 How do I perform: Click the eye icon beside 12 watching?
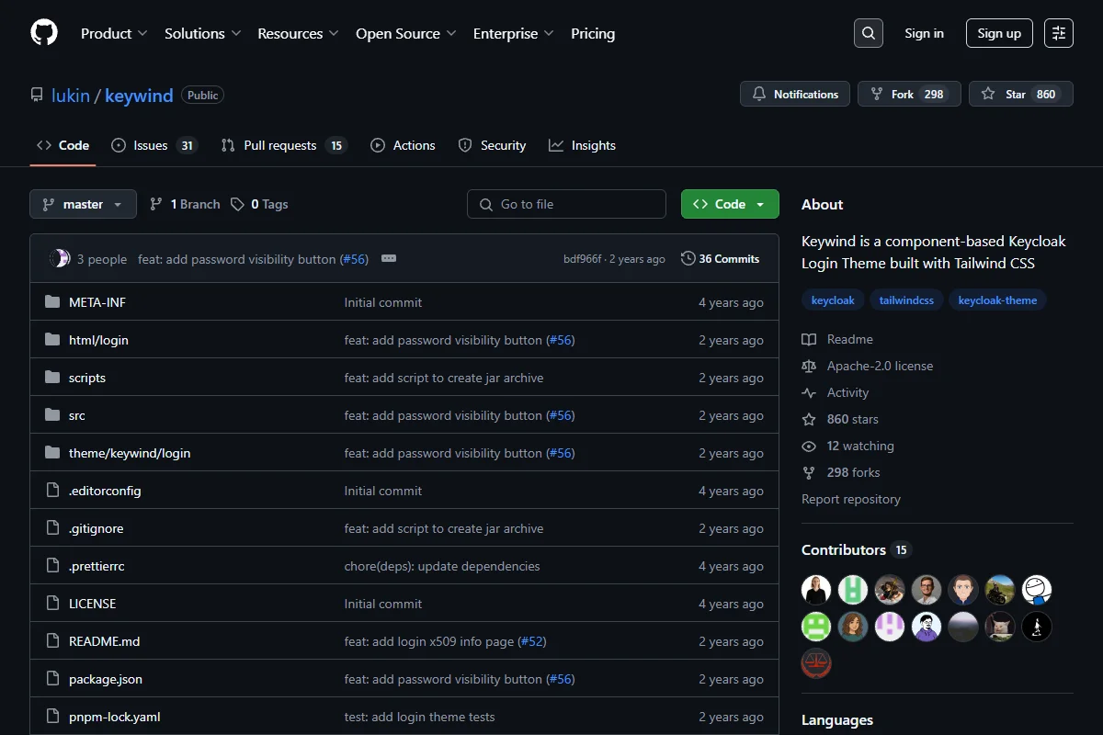click(x=809, y=446)
